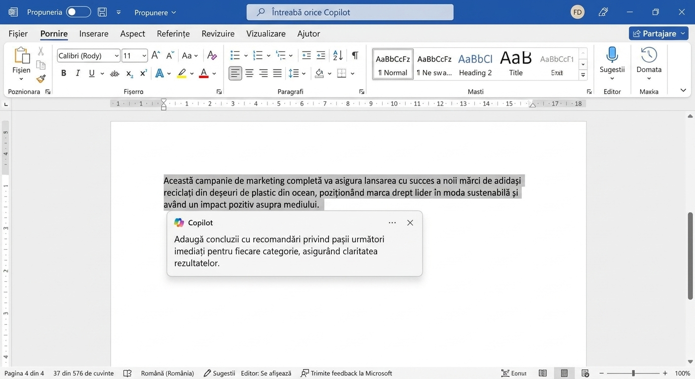Toggle subscript formatting
The image size is (695, 379).
129,74
